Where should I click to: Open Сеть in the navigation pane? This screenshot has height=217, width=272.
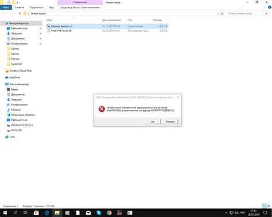point(12,137)
